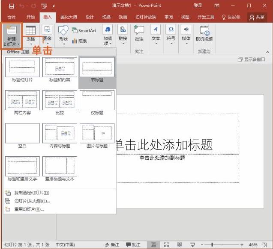Screen dimensions: 273x249
Task: Open the Online Video (联机视频) icon
Action: pos(204,34)
